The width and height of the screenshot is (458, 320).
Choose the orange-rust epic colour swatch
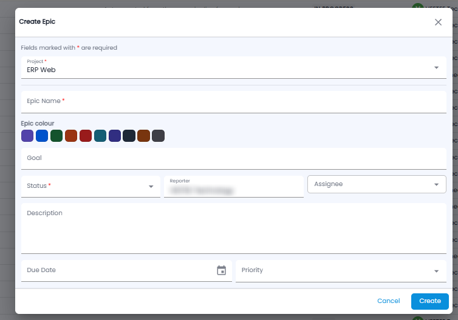click(x=71, y=136)
